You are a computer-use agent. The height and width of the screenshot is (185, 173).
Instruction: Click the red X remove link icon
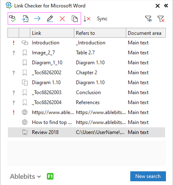(62, 19)
